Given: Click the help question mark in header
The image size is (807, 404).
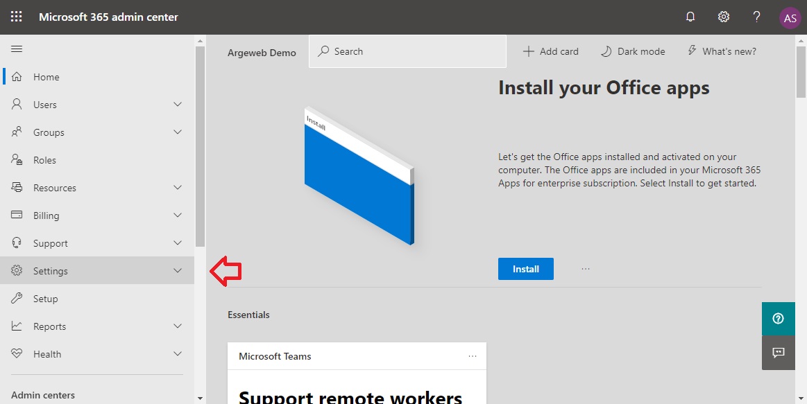Looking at the screenshot, I should tap(756, 17).
